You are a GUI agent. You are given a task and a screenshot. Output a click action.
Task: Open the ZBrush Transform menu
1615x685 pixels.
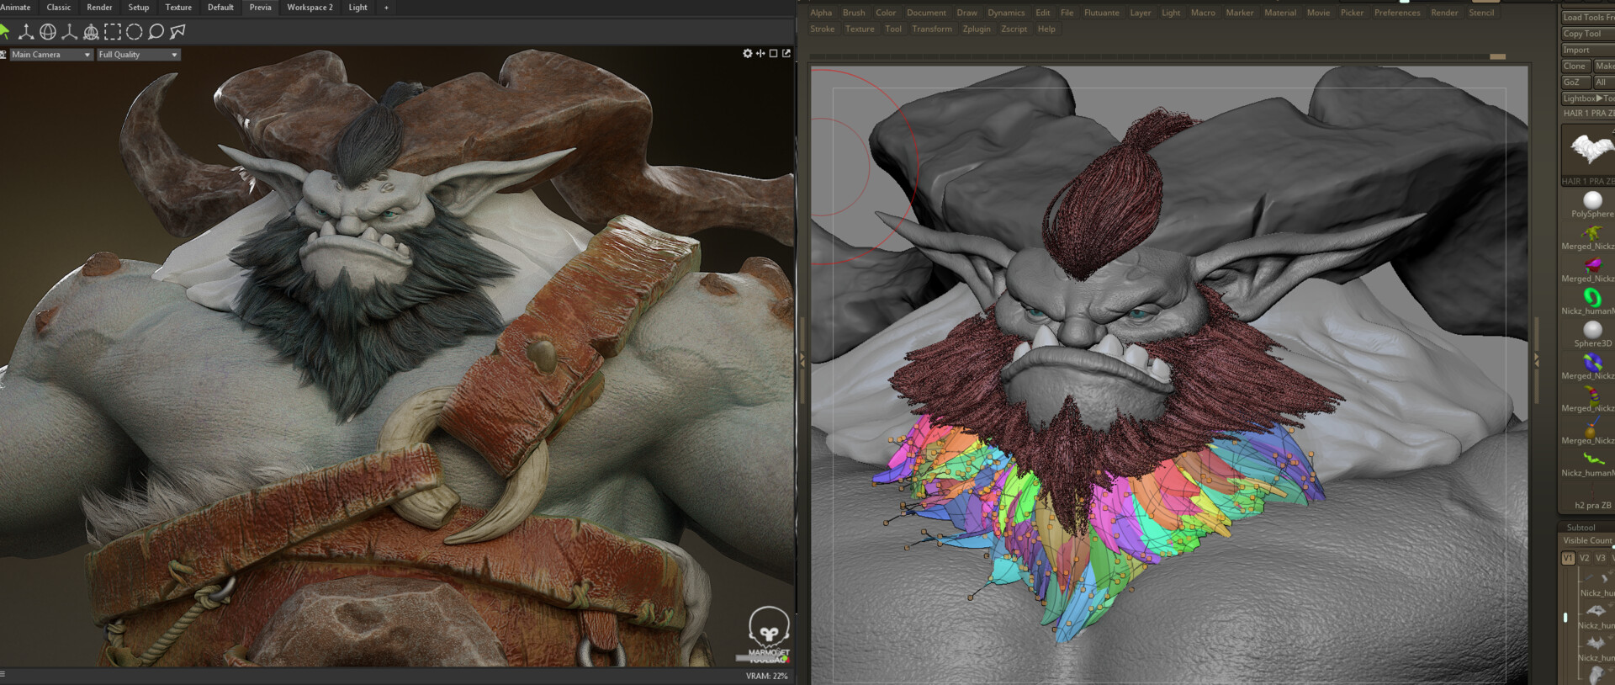pos(932,29)
